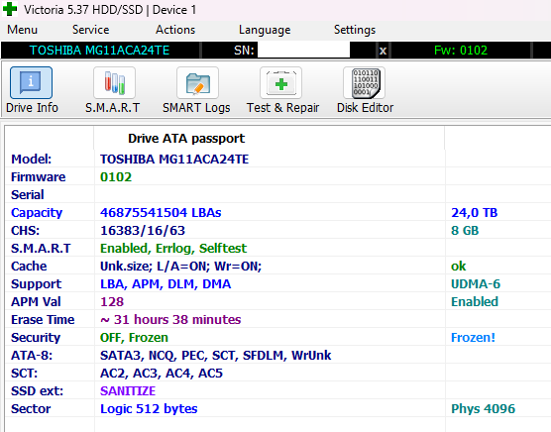Select the Firmware value 0102 in table

pos(116,177)
